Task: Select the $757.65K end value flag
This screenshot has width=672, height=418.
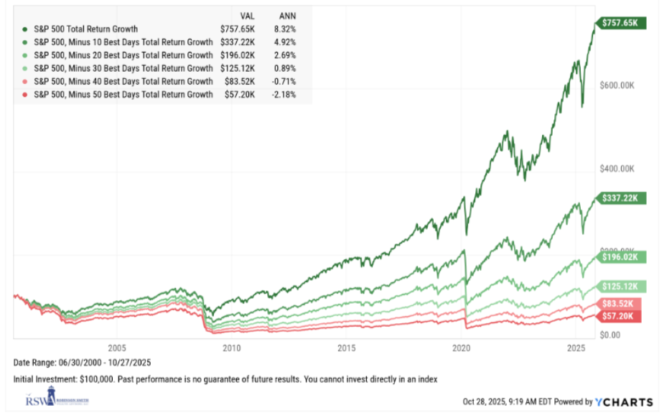Action: (x=623, y=23)
